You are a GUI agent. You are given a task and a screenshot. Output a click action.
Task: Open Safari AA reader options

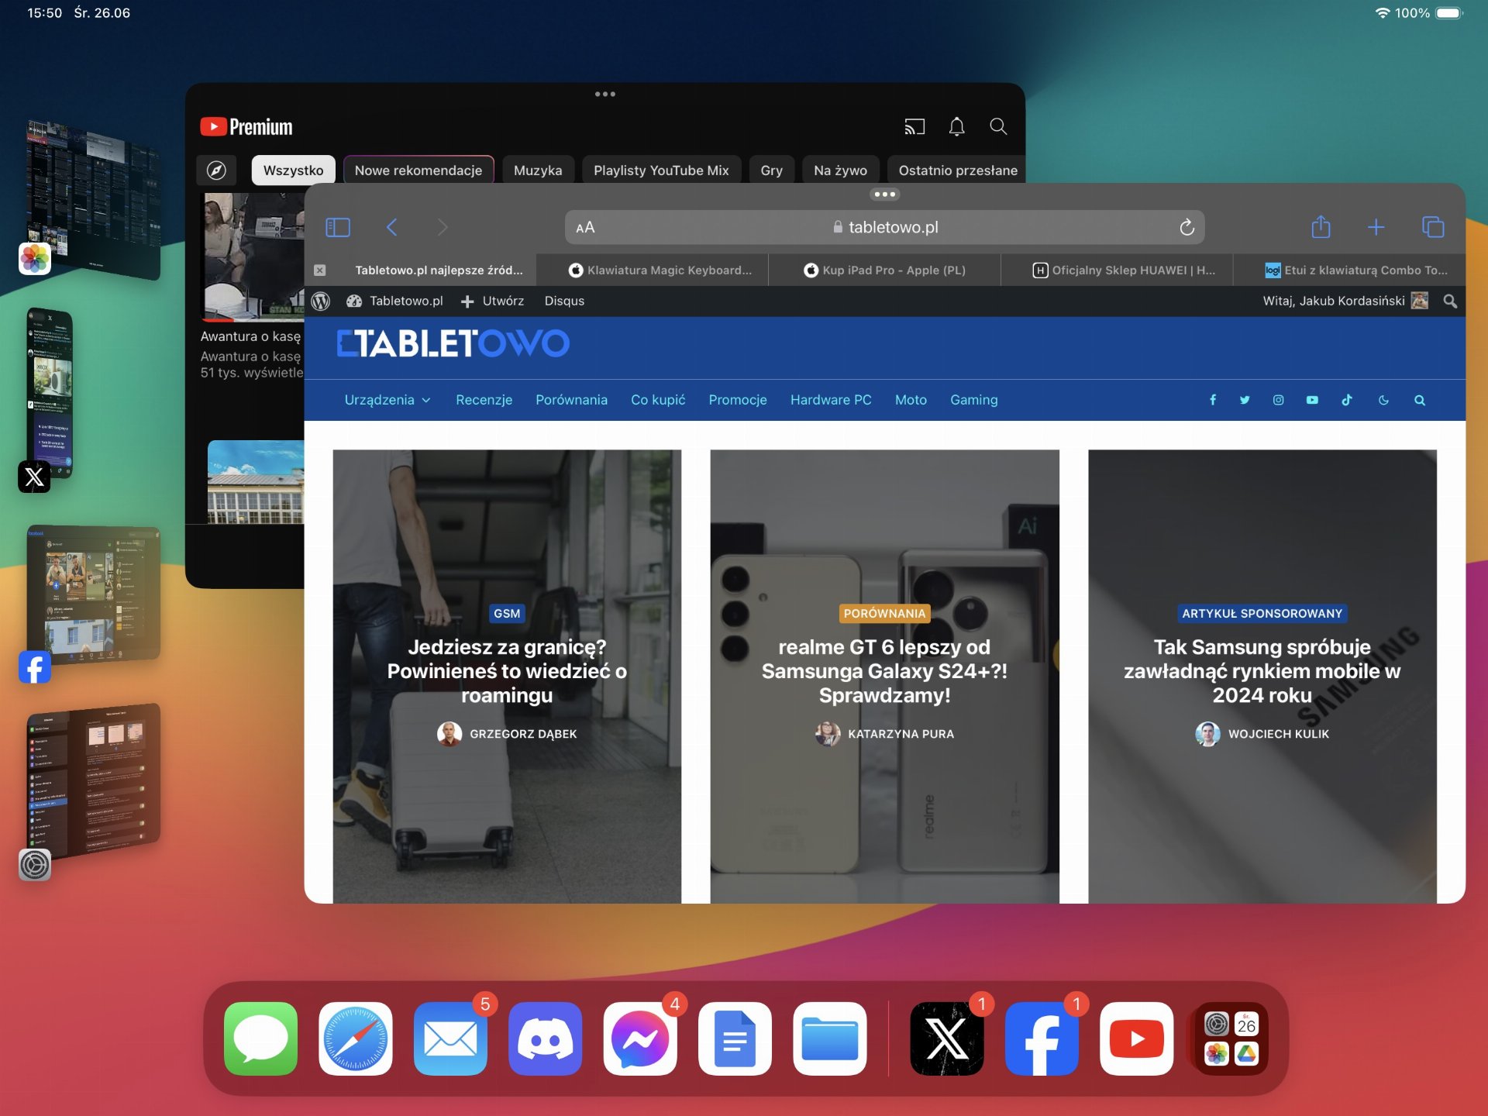coord(585,228)
